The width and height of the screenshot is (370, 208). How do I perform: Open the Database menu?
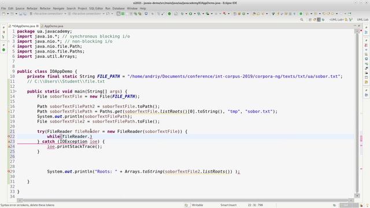(x=119, y=8)
